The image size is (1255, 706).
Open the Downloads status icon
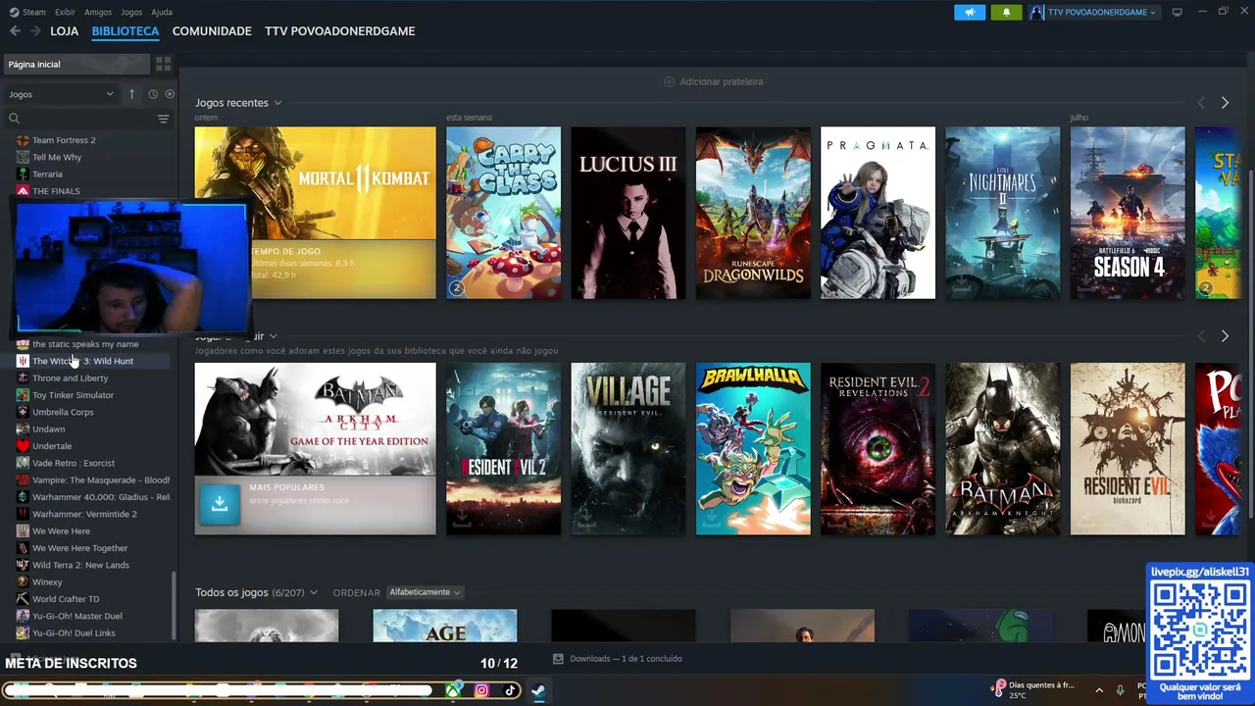(x=558, y=659)
